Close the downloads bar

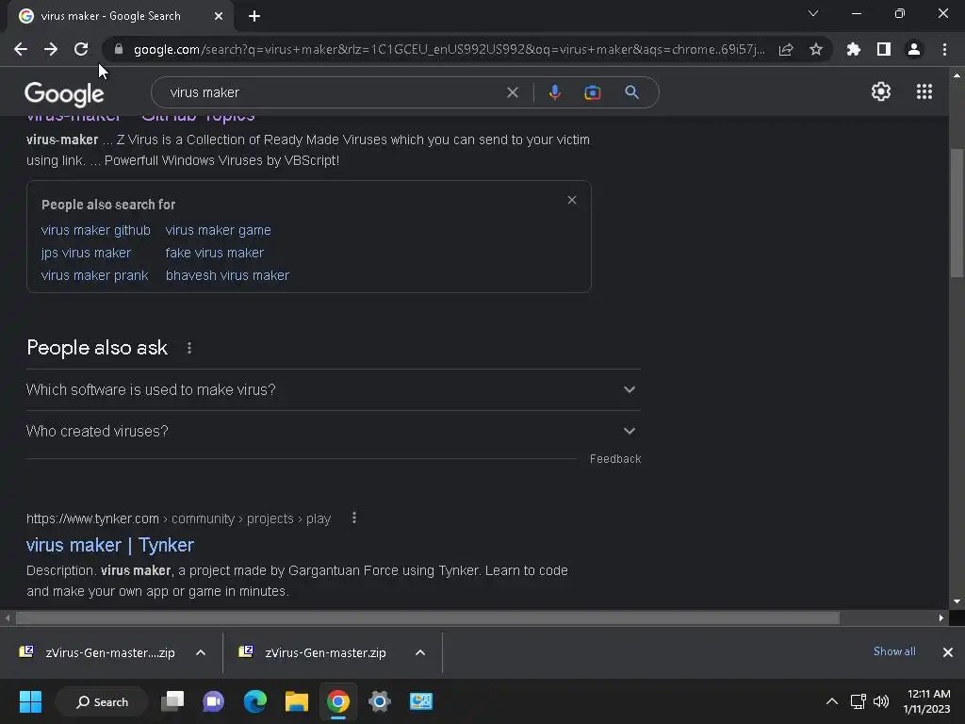(x=948, y=652)
